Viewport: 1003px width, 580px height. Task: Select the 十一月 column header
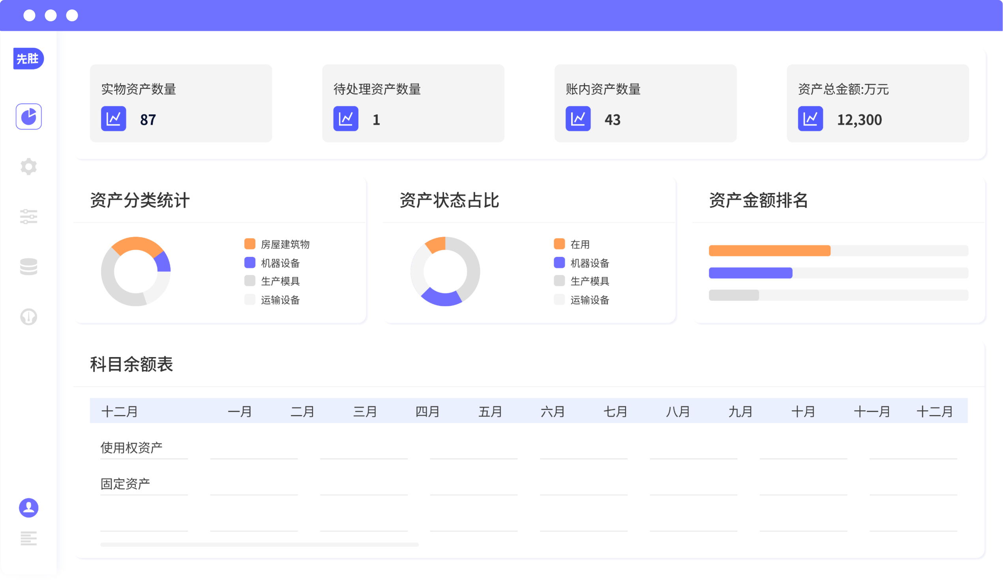(x=872, y=411)
